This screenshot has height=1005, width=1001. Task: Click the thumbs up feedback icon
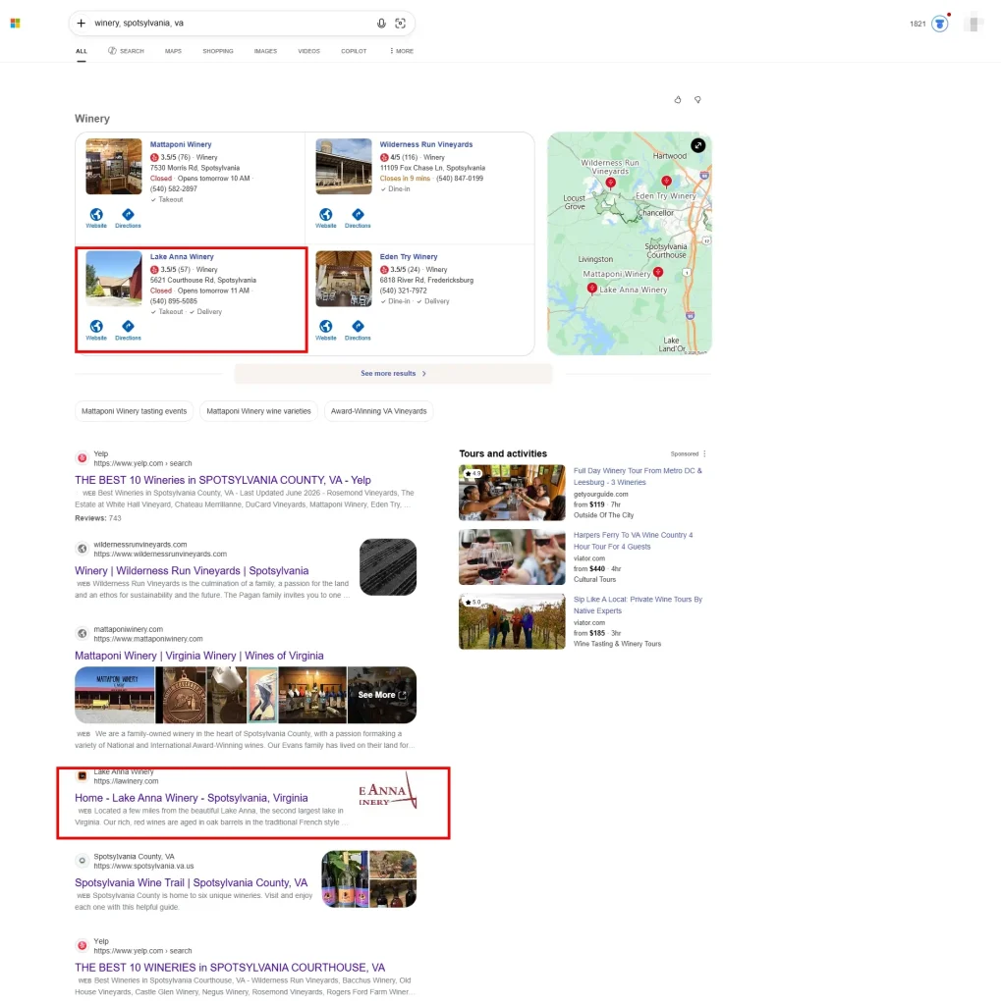pos(678,100)
